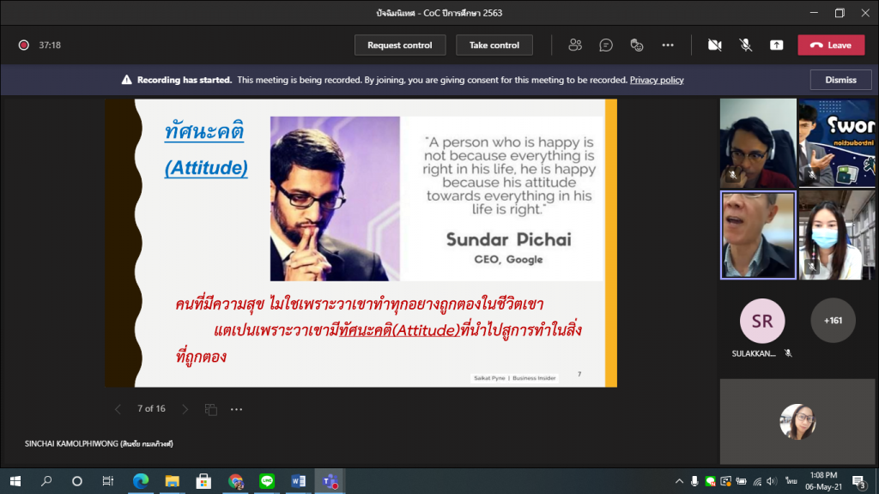This screenshot has height=494, width=879.
Task: Open the slide grid view icon
Action: point(211,409)
